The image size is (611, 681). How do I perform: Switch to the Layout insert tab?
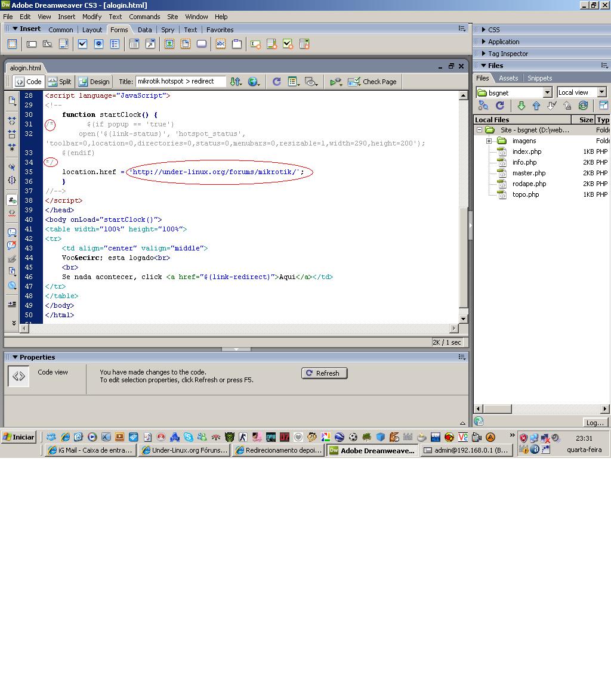click(92, 30)
